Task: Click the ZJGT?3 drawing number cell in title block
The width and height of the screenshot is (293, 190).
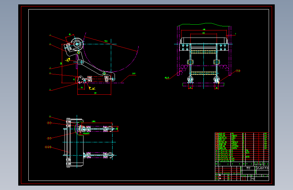Action: click(263, 168)
